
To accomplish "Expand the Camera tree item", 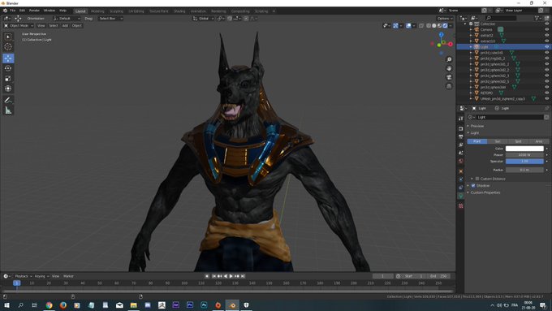I will (471, 29).
